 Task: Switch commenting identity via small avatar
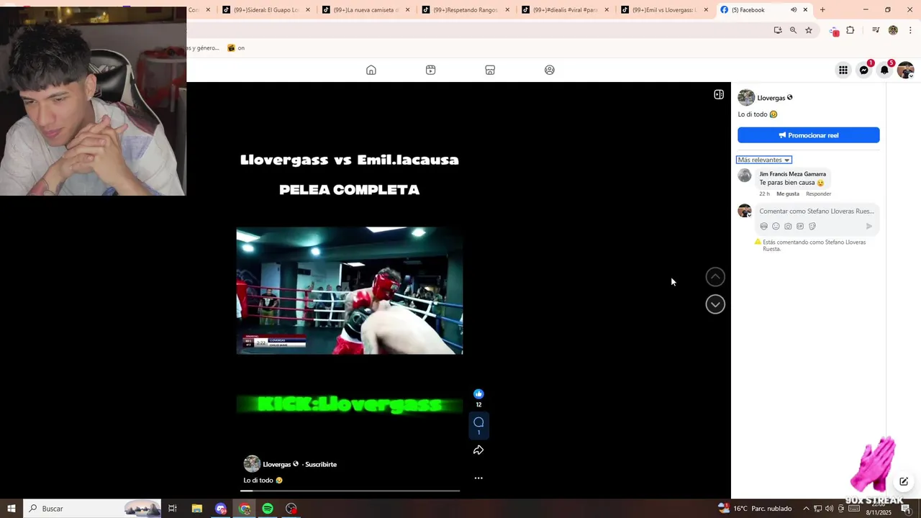click(x=745, y=211)
